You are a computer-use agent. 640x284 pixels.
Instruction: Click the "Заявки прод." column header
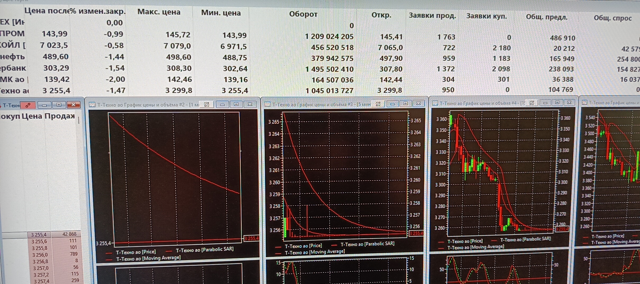[x=432, y=16]
